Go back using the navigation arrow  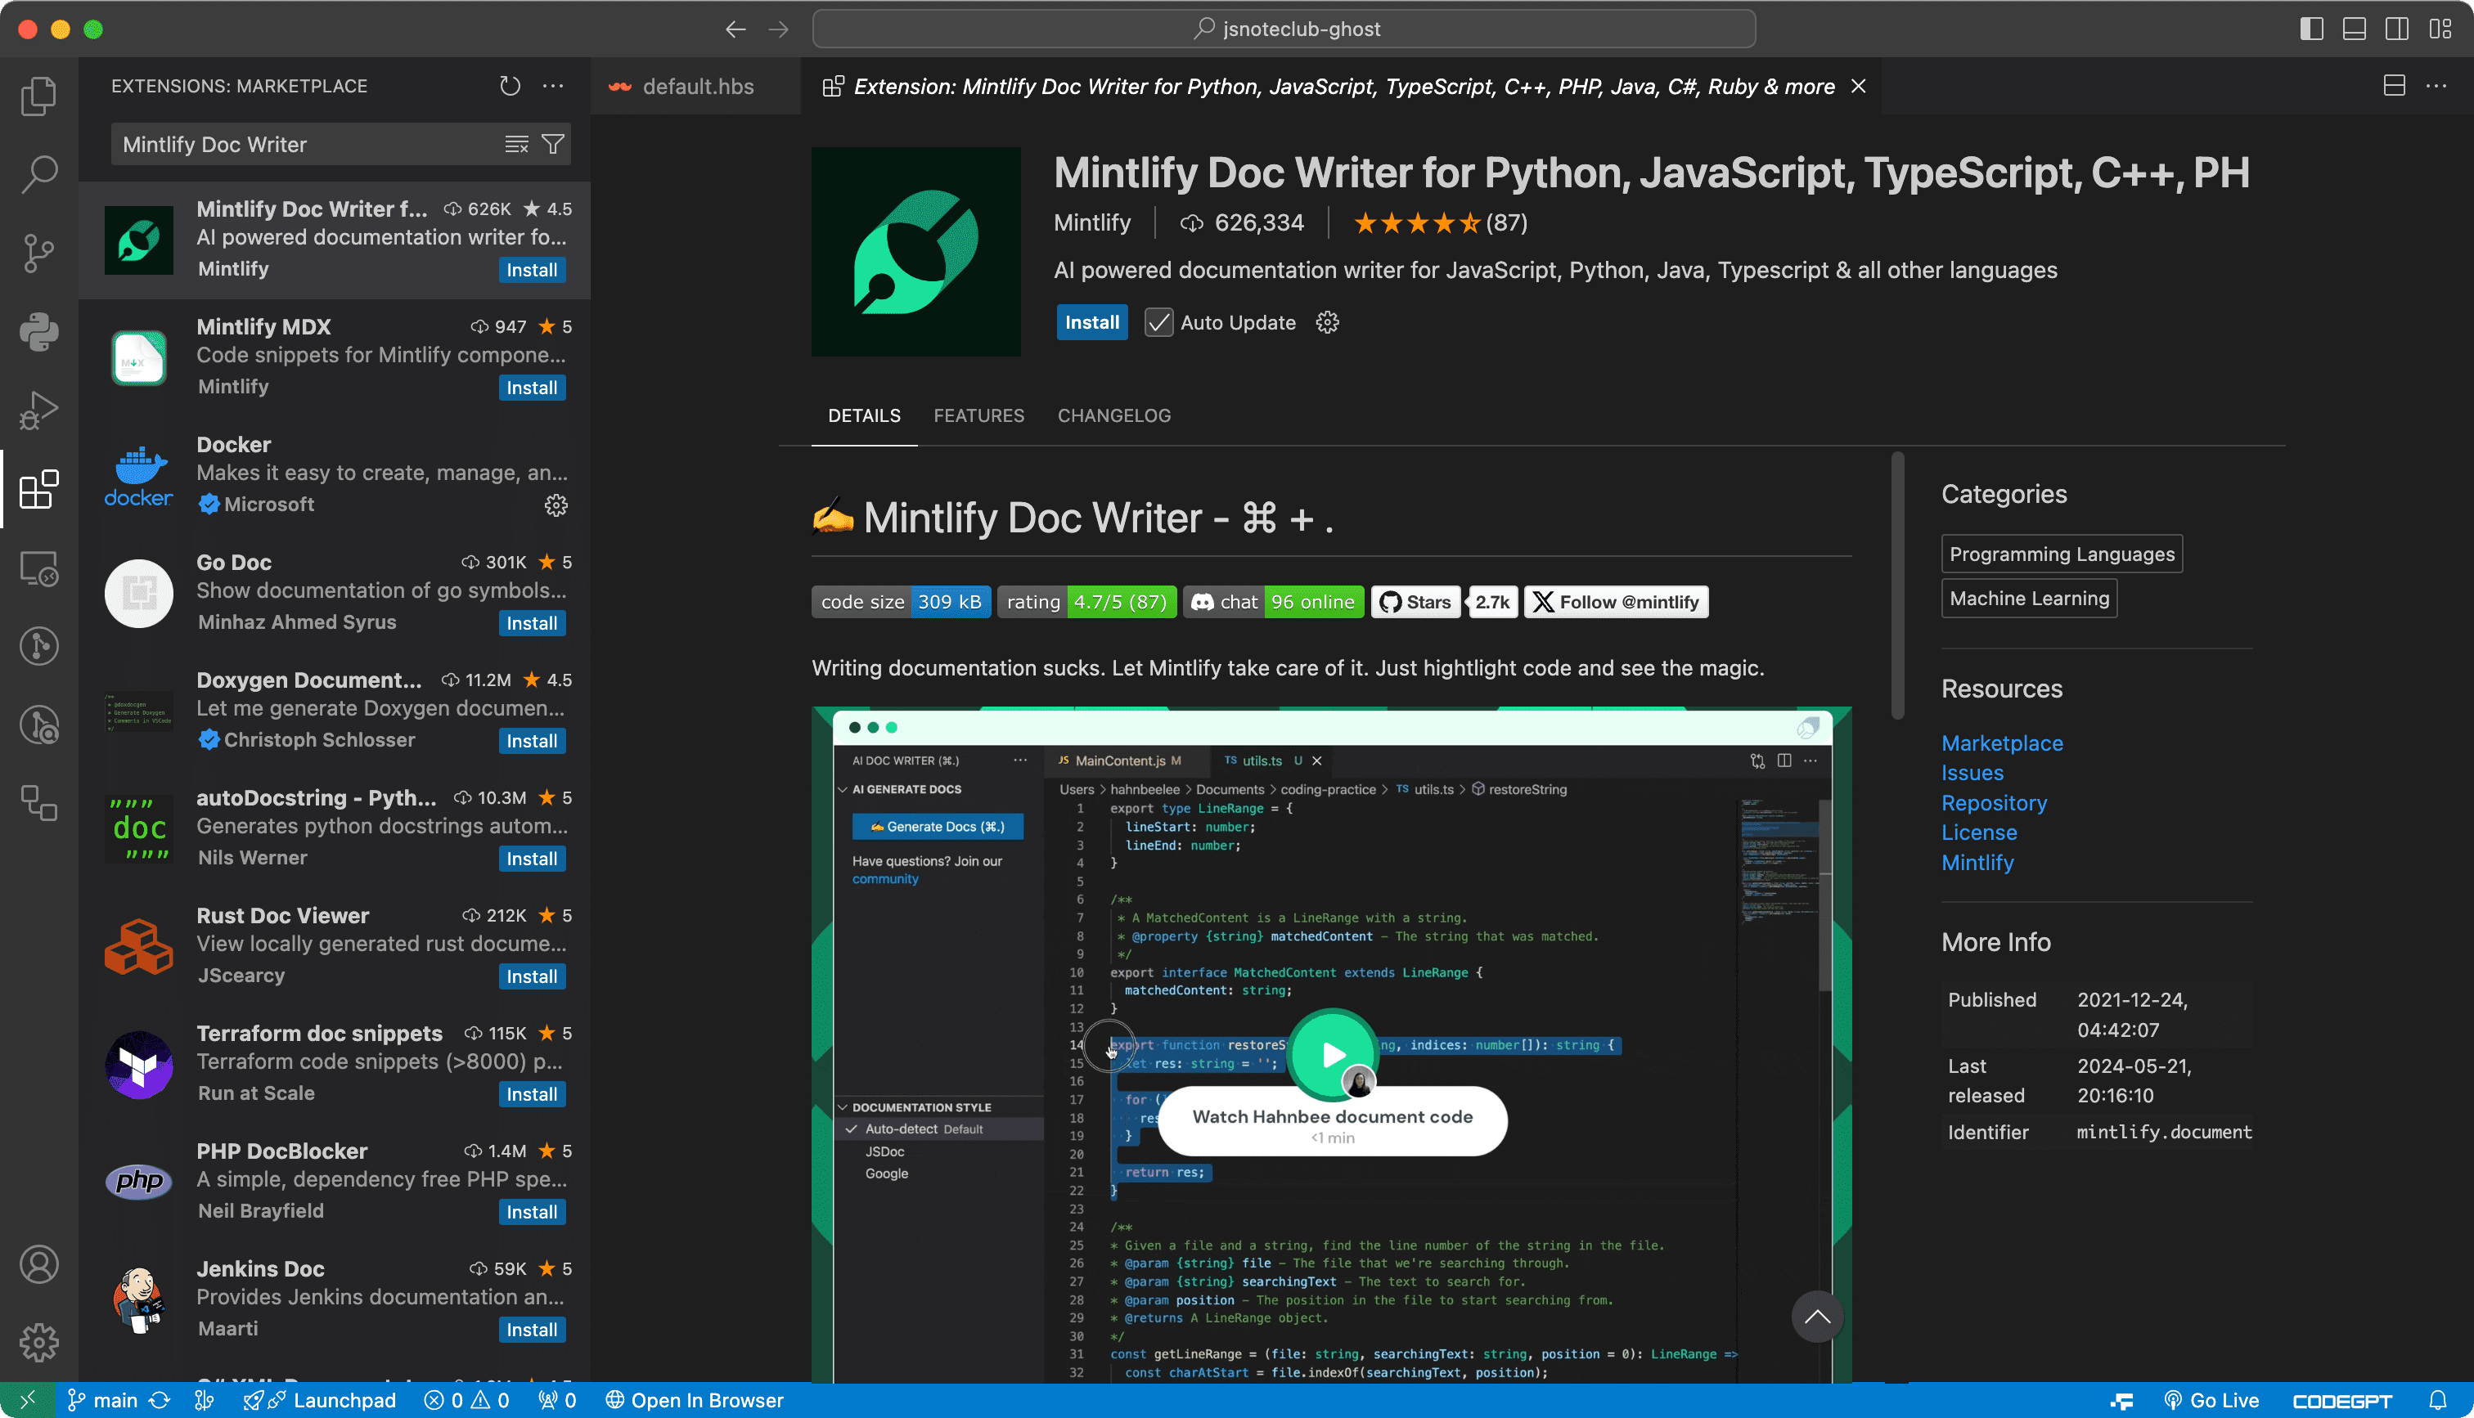(735, 29)
